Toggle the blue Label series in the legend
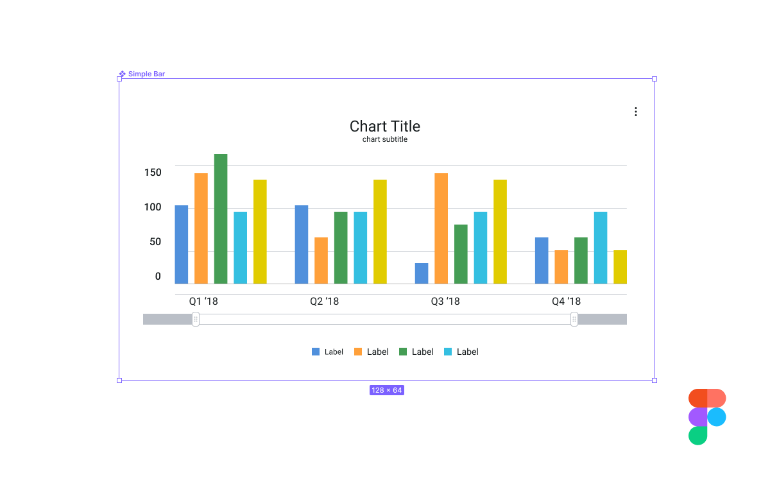This screenshot has width=770, height=478. (x=327, y=351)
